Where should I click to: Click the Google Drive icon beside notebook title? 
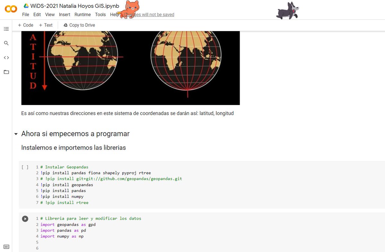[x=26, y=6]
